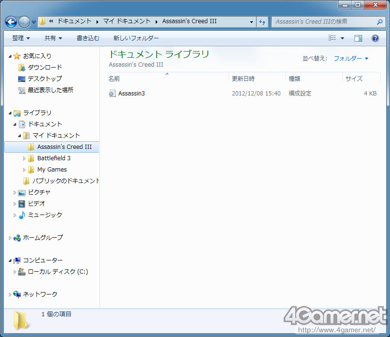Click the コンピューター icon
This screenshot has height=337, width=390.
17,260
